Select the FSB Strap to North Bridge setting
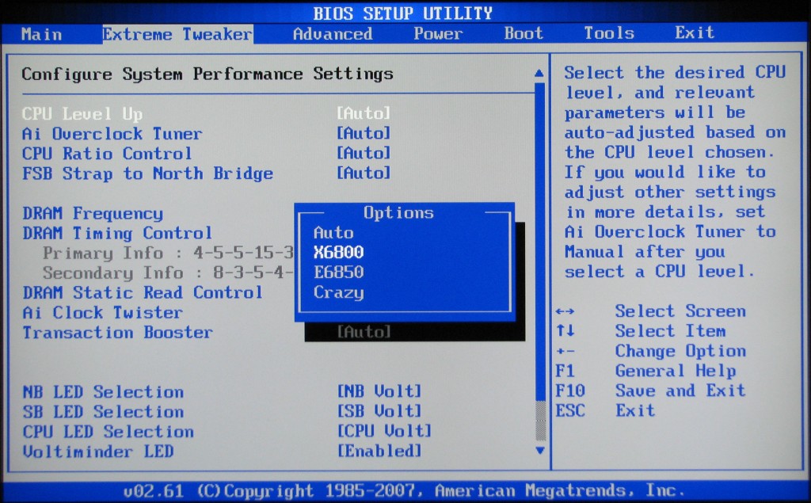Screen dimensions: 811x503 147,173
